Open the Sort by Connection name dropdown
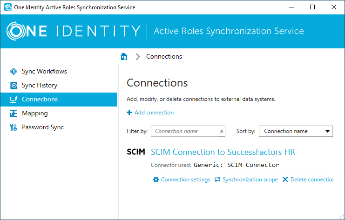 (296, 131)
